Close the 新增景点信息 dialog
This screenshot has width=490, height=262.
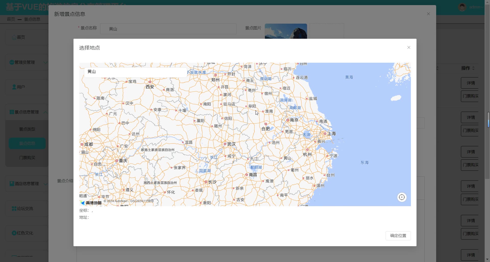(428, 14)
